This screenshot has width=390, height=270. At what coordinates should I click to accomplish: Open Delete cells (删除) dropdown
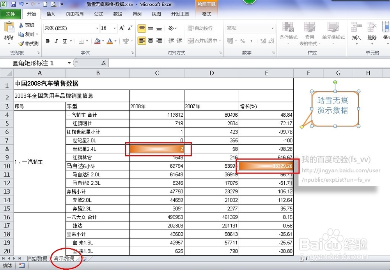(372, 33)
